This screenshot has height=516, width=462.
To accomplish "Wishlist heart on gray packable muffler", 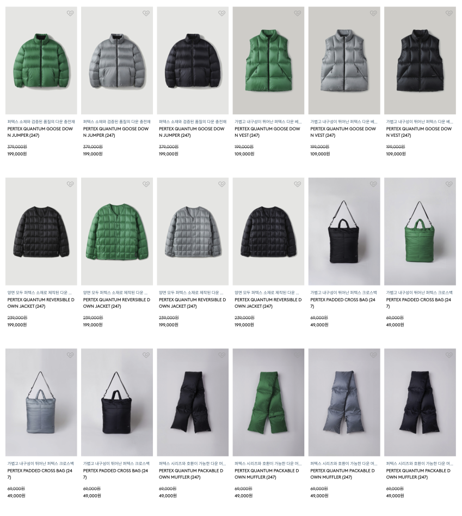I will (x=373, y=355).
